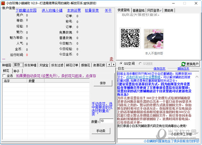The width and height of the screenshot is (202, 145).
Task: Switch to the 快速登陆 tab
Action: 124,10
